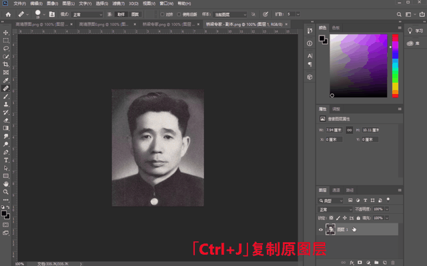Open the Layers panel flyout menu
Screen dimensions: 427x266
pos(400,190)
